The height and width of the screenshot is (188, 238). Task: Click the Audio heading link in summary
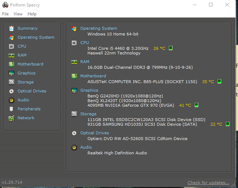click(x=86, y=147)
